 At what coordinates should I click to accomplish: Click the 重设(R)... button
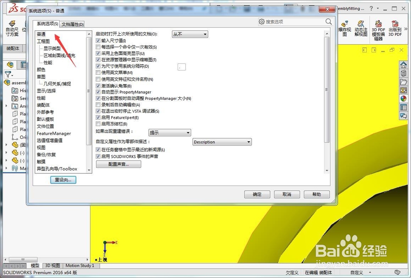[x=63, y=180]
